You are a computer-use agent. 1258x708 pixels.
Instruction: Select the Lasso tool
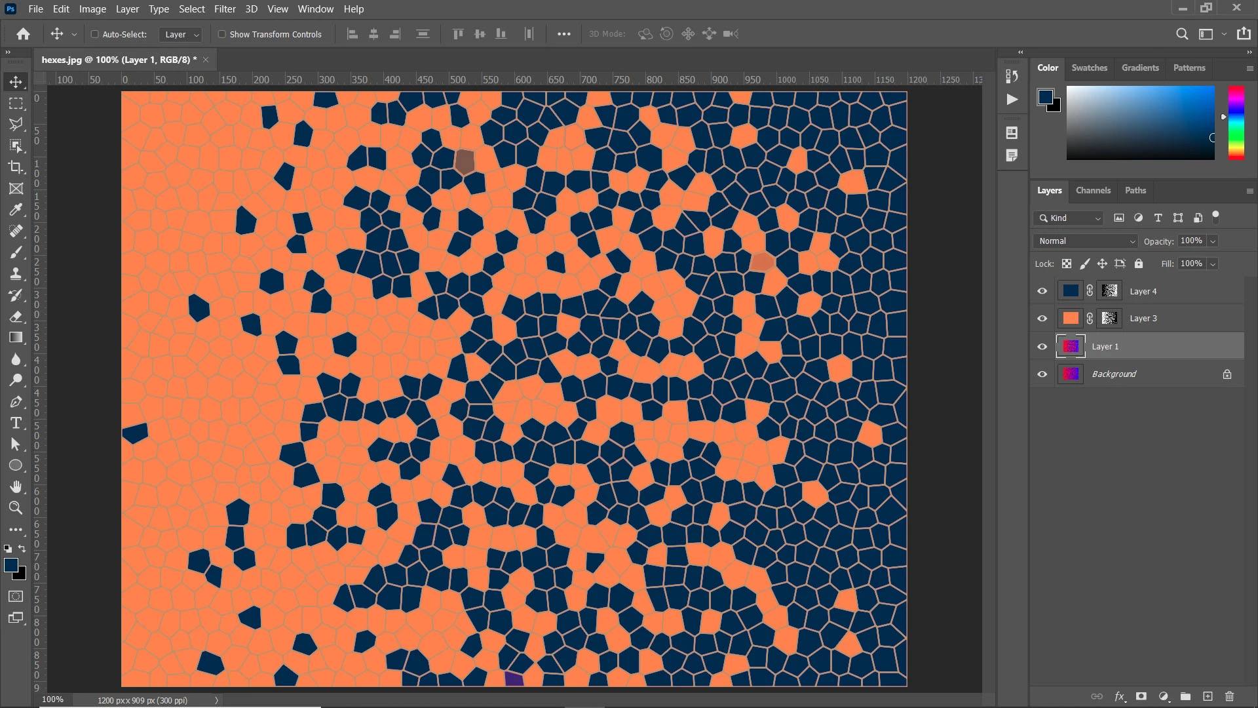[16, 125]
